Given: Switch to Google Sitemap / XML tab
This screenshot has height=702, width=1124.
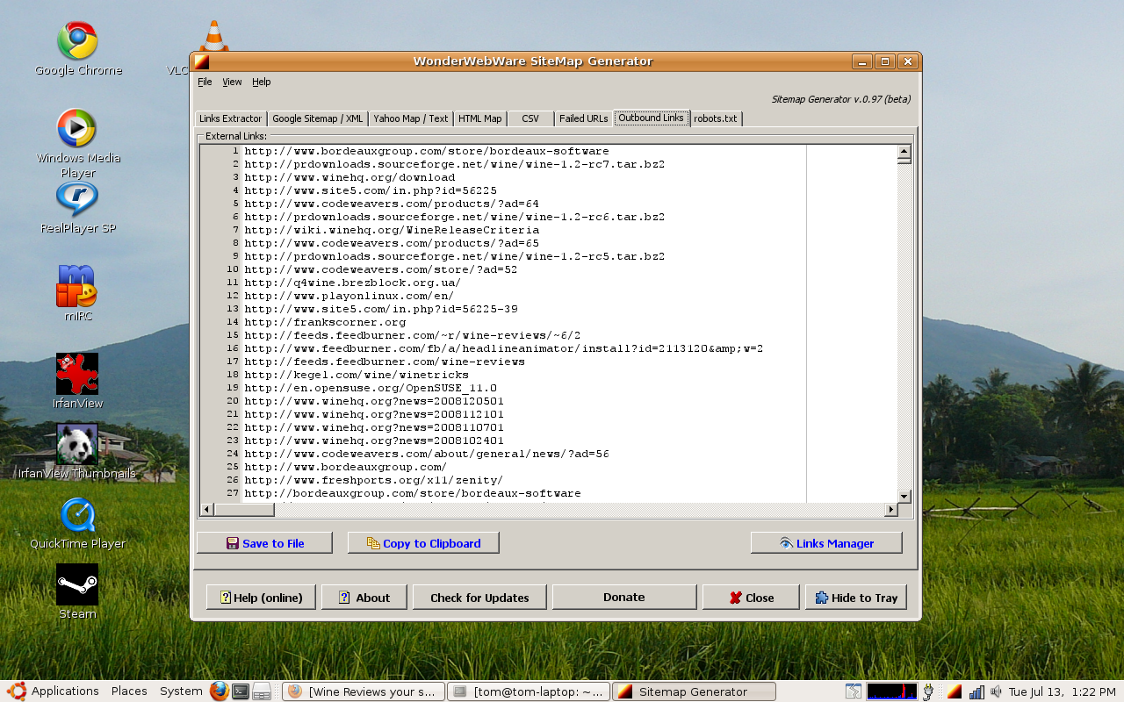Looking at the screenshot, I should 317,118.
